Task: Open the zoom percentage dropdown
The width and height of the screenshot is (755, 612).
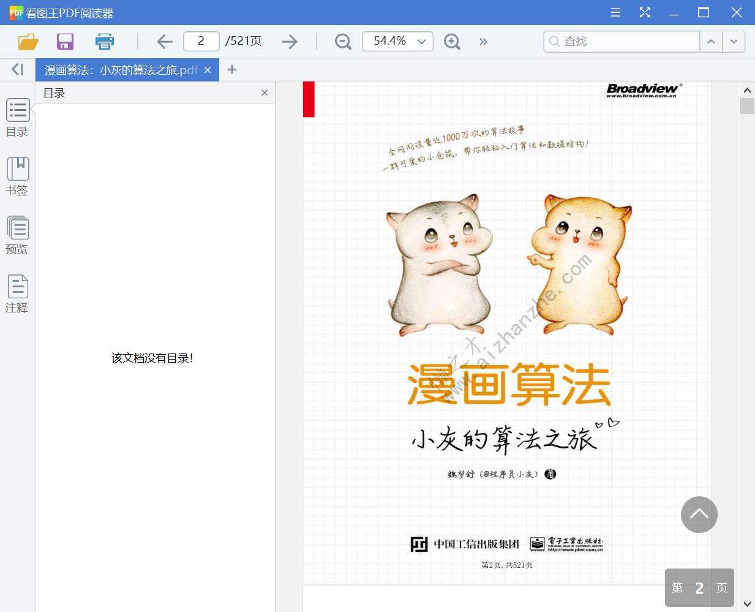Action: click(x=421, y=41)
